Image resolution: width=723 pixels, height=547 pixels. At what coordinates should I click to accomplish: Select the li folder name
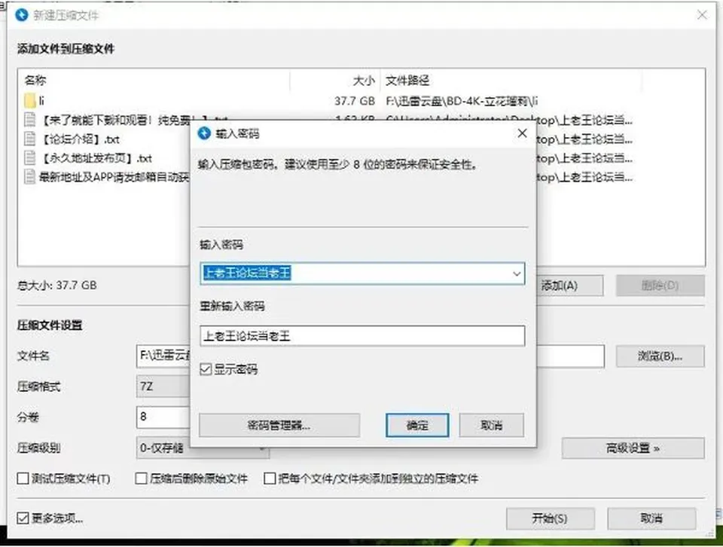pos(41,100)
